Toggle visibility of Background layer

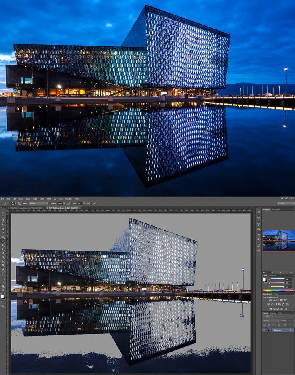(264, 330)
